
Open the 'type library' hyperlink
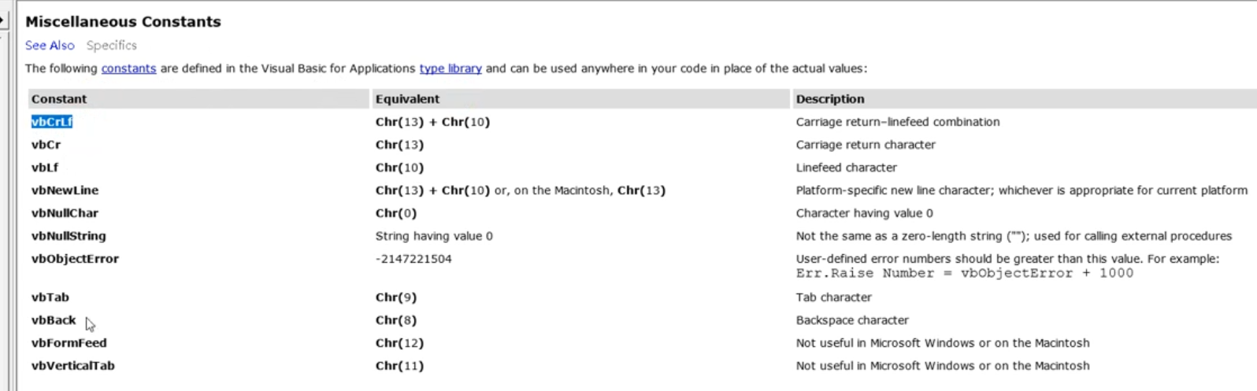tap(450, 68)
